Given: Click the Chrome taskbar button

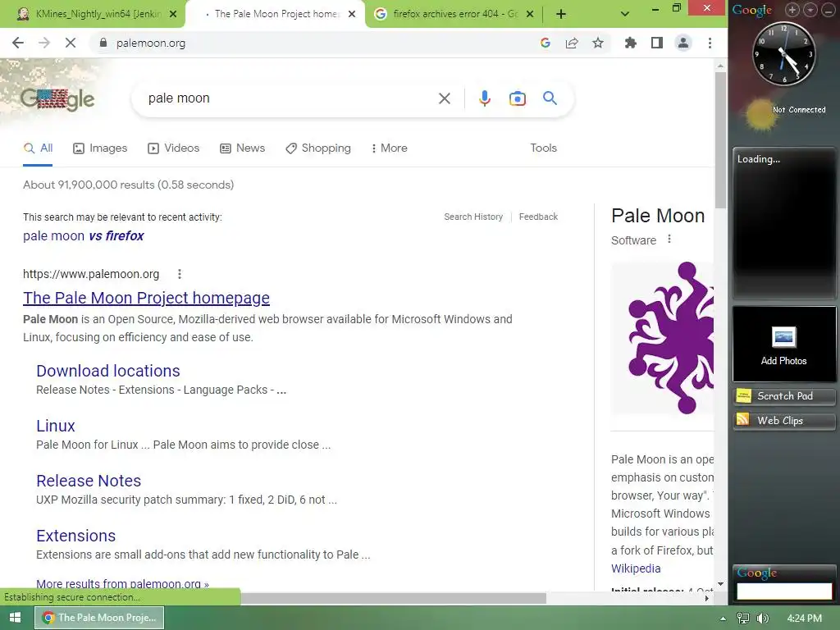Looking at the screenshot, I should coord(99,618).
